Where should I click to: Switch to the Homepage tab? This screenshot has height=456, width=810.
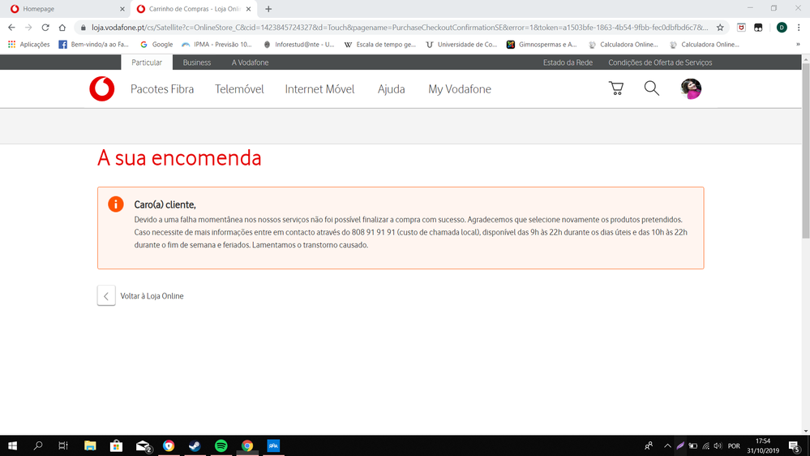tap(65, 9)
